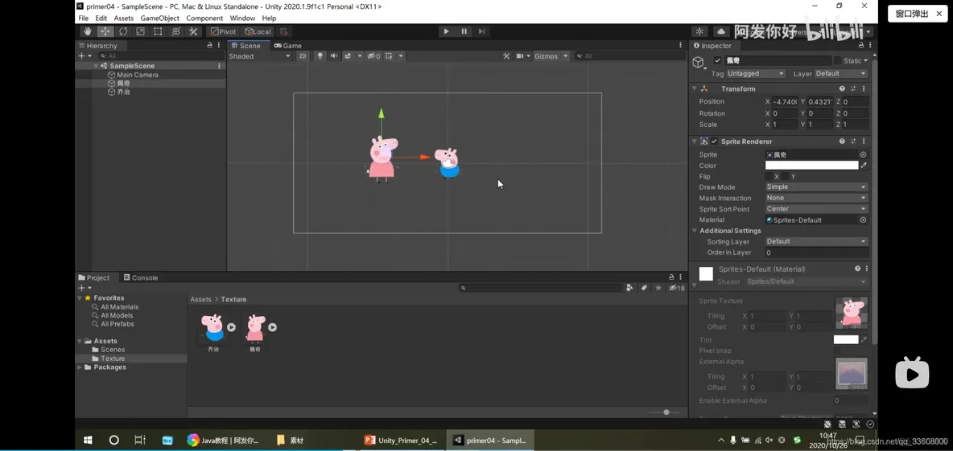Open Draw Mode Simple dropdown
Screen dimensions: 953x451
[816, 187]
